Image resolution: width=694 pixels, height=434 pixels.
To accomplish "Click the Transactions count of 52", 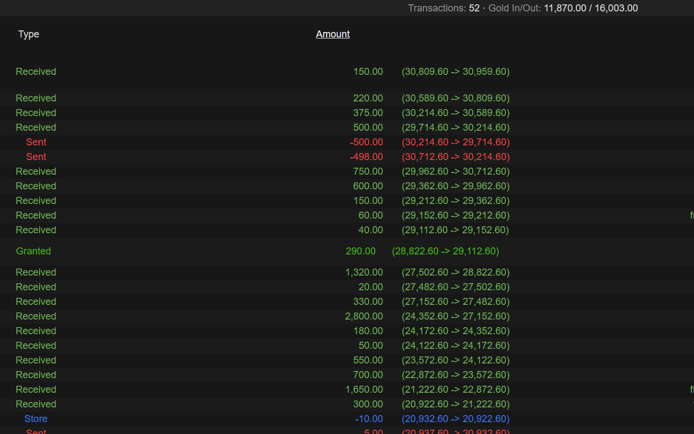I will 474,8.
